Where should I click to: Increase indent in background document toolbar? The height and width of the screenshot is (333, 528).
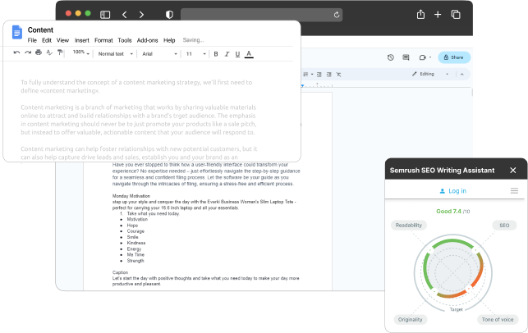329,75
